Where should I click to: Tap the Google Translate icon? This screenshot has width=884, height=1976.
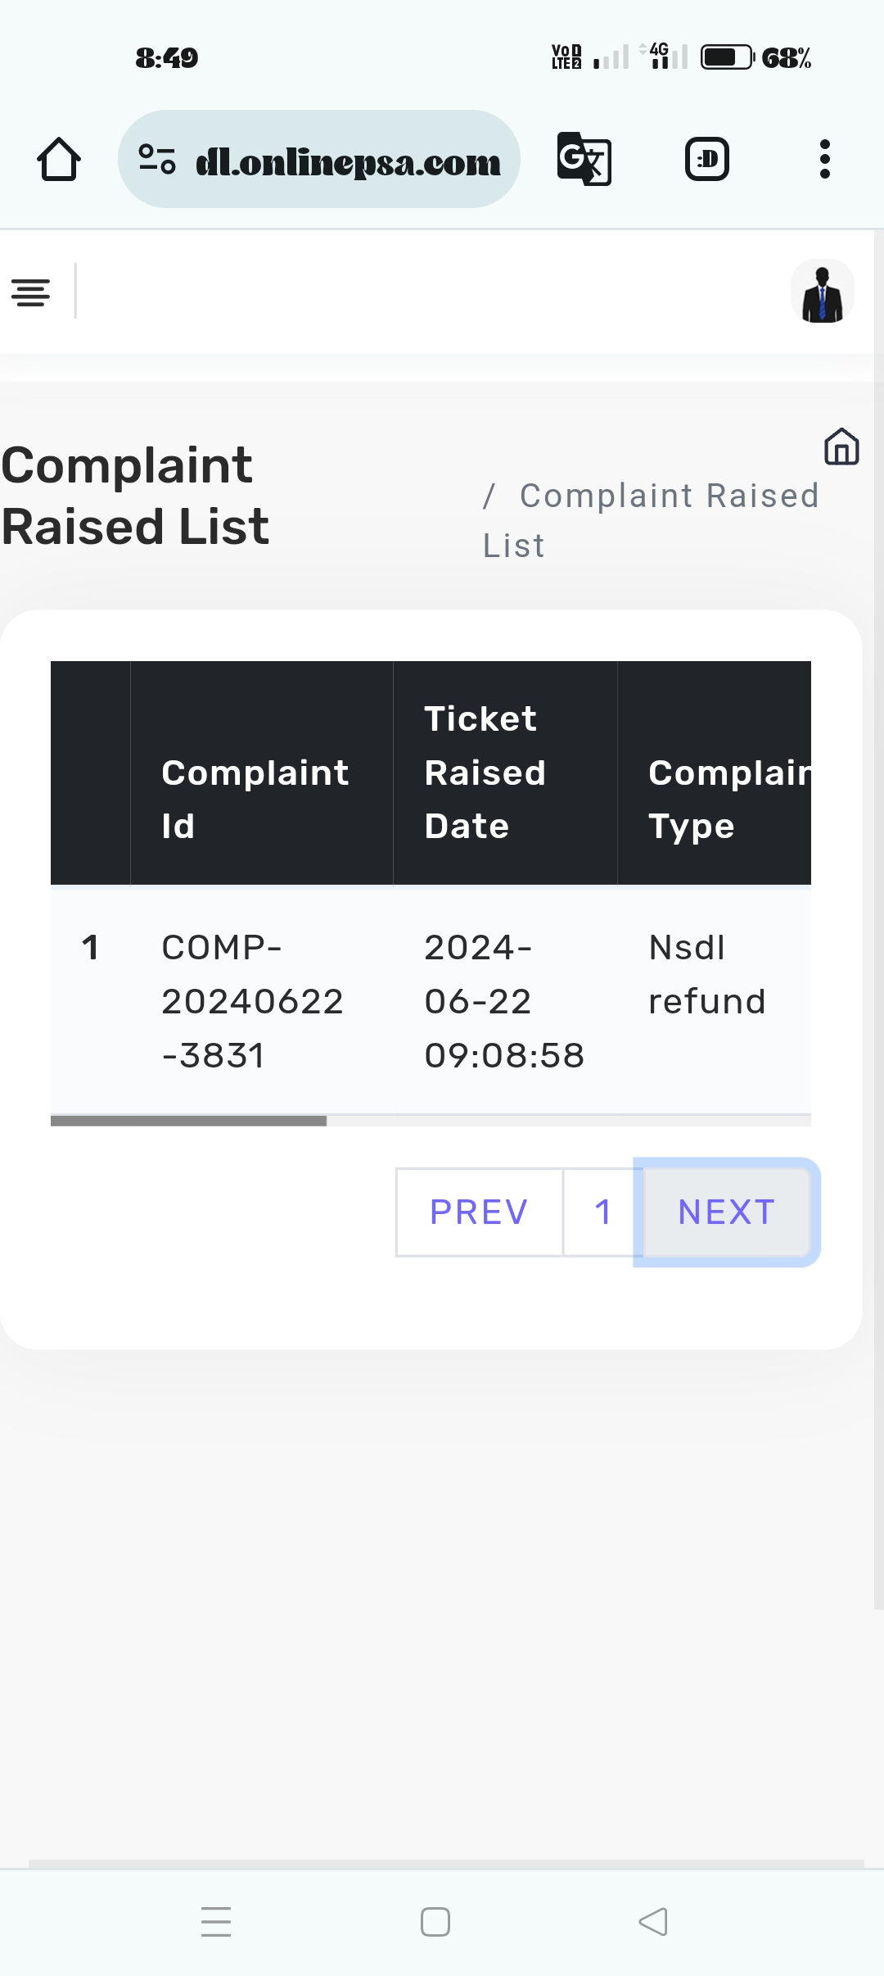click(584, 159)
